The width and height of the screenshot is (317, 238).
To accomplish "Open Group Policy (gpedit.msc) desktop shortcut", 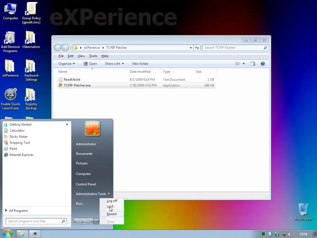I will 31,13.
